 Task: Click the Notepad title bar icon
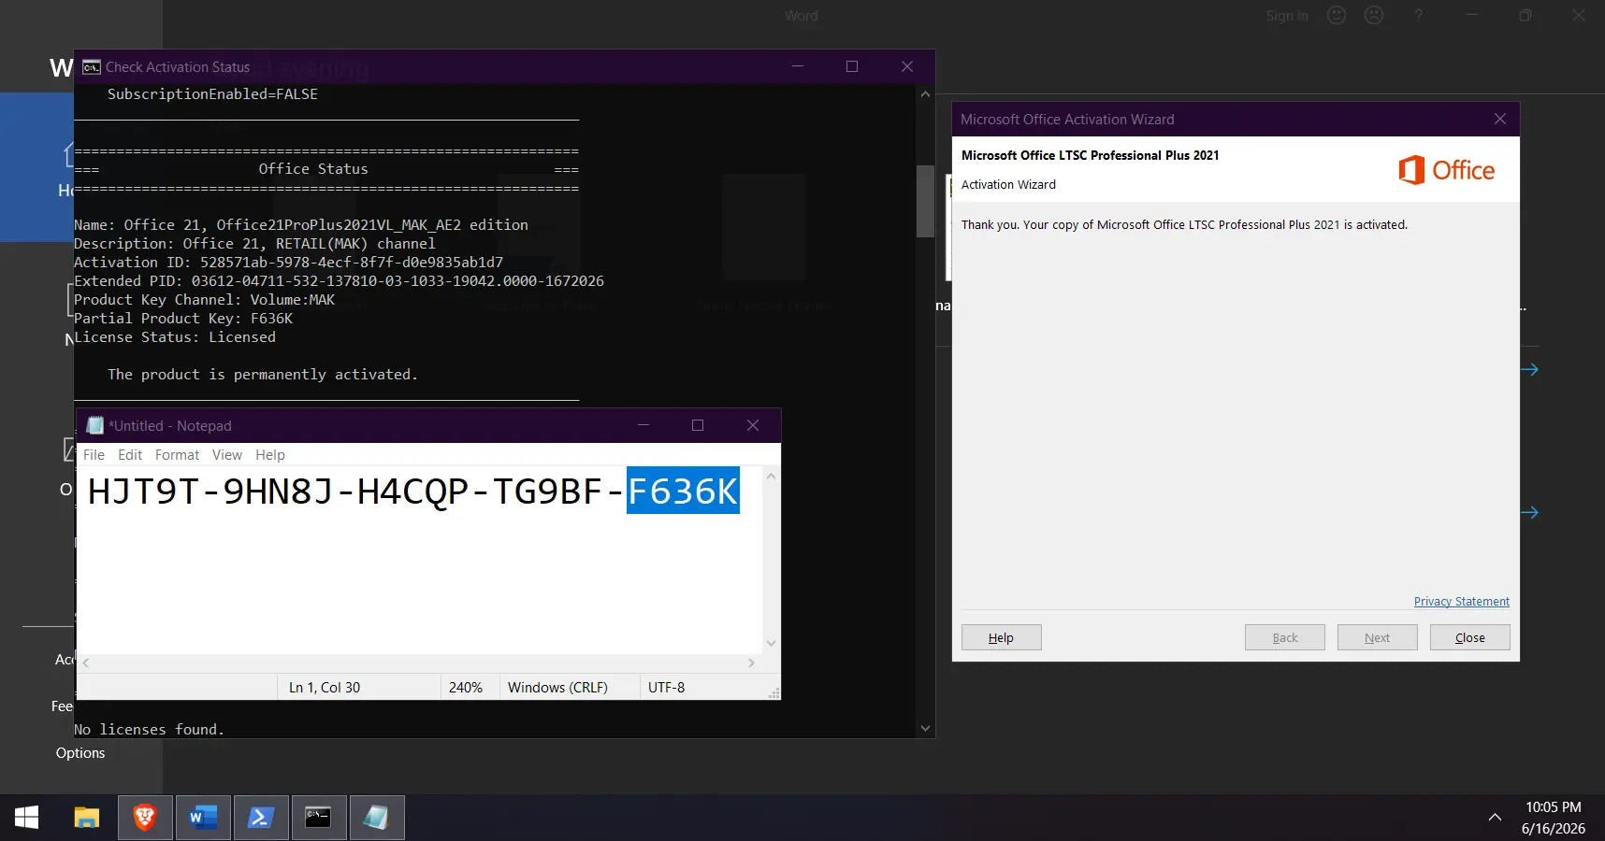(94, 425)
